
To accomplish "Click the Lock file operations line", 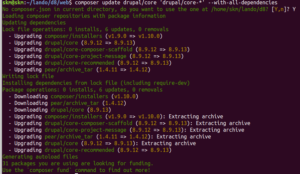I will tap(85, 30).
